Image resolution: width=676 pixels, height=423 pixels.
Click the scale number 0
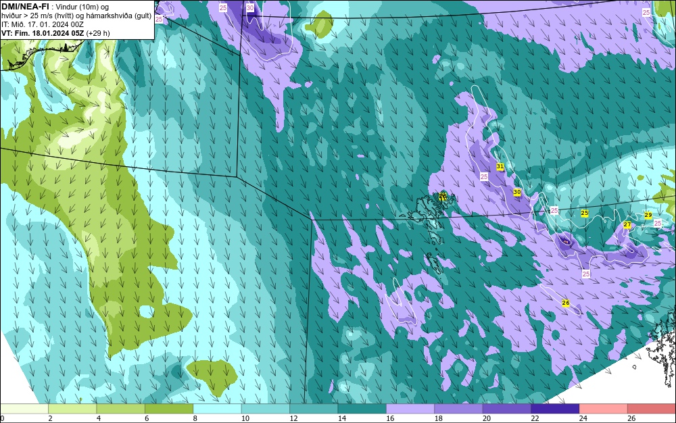click(2, 418)
